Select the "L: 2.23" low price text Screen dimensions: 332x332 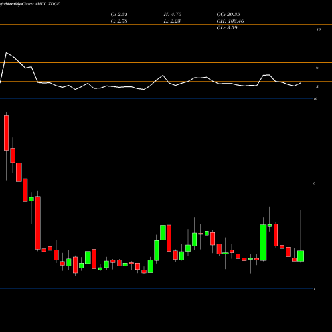[x=172, y=21]
